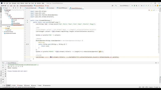The height and width of the screenshot is (90, 161).
Task: Pin the Run tab
Action: click(3, 82)
